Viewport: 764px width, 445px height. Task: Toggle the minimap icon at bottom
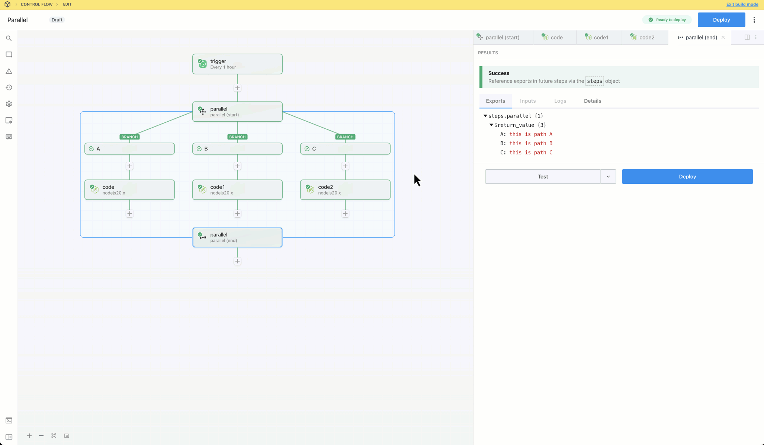click(67, 436)
